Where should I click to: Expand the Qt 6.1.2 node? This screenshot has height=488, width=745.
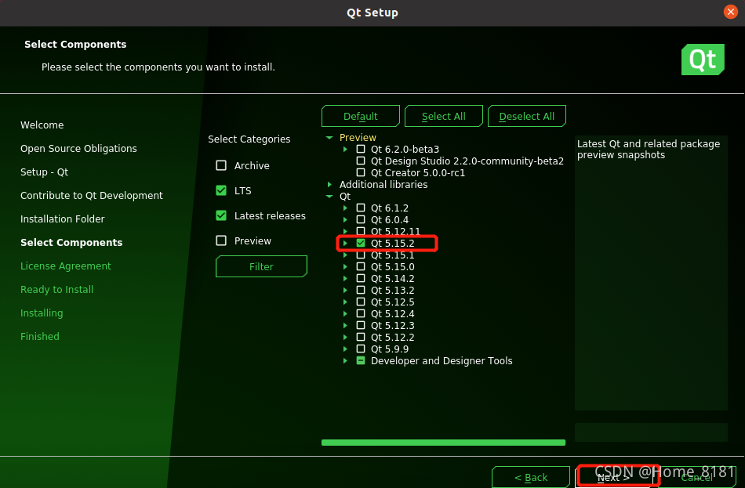[345, 208]
